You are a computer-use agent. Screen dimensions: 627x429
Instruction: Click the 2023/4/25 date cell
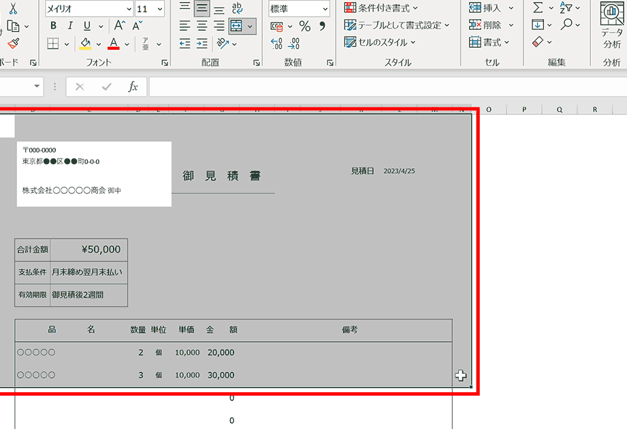point(399,171)
